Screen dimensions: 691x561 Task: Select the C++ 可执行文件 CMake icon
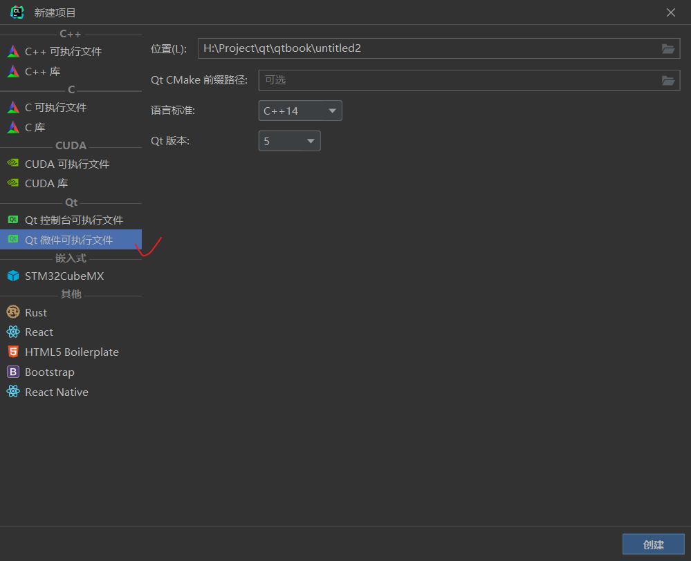click(13, 52)
